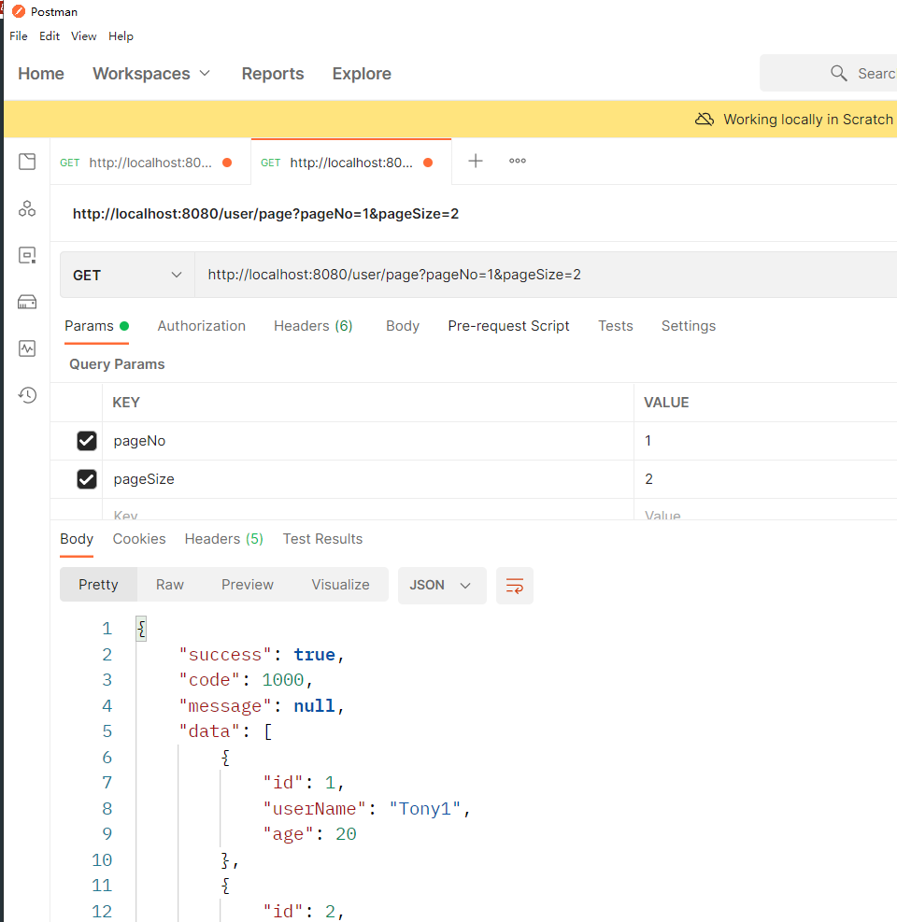
Task: Go to Home
Action: coord(40,74)
